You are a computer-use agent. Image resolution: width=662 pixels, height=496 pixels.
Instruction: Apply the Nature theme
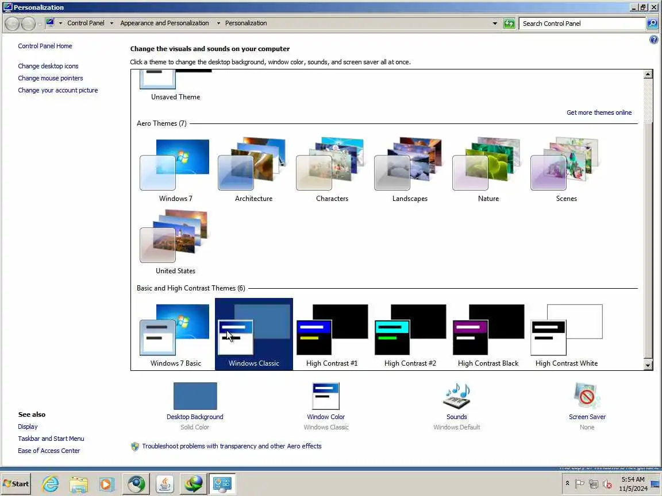(488, 169)
